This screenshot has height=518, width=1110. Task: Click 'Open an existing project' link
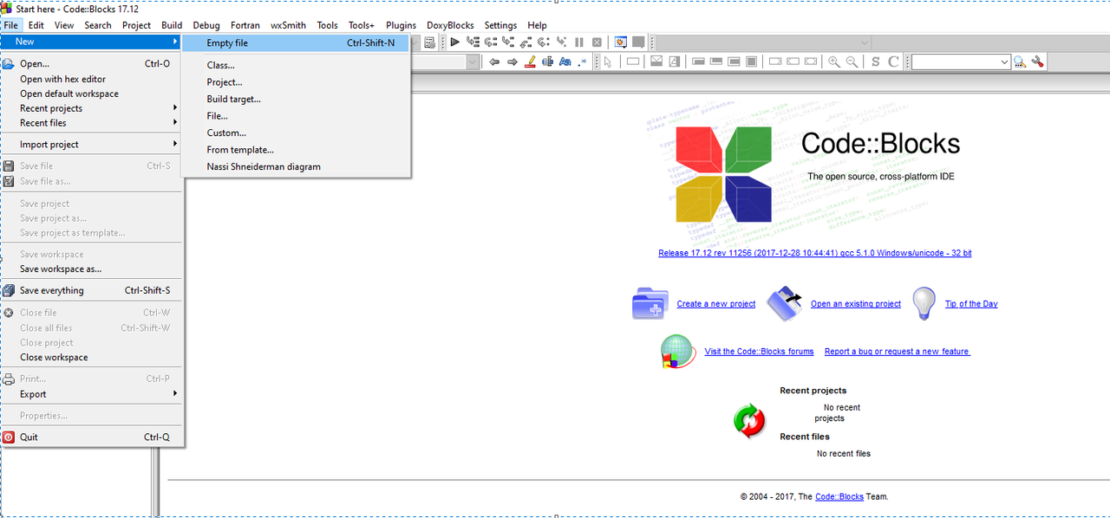click(x=856, y=304)
